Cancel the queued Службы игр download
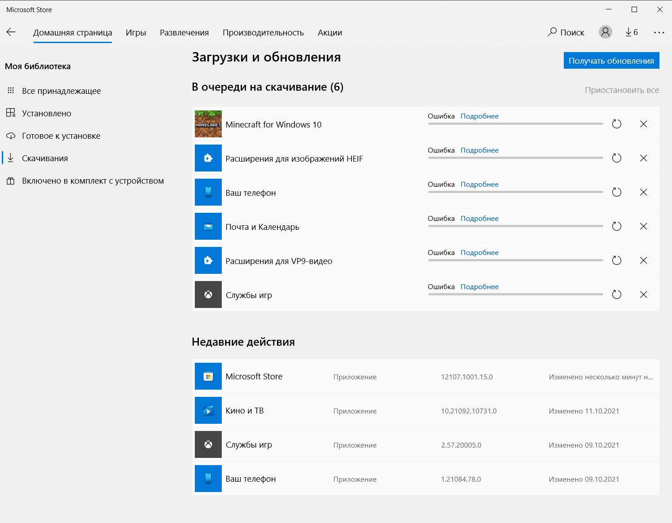 (x=643, y=294)
